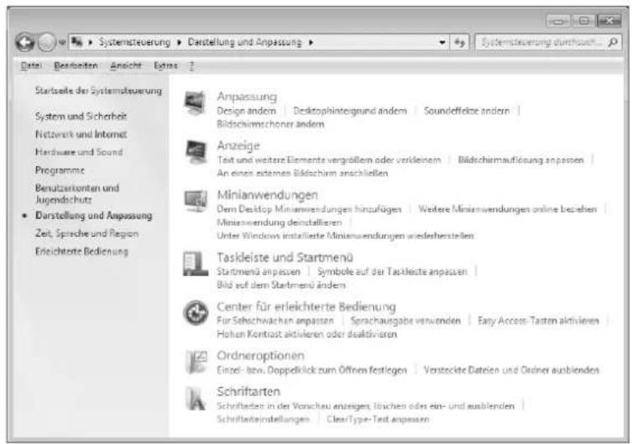Click the Forward navigation arrow button
The image size is (633, 444).
pyautogui.click(x=46, y=42)
